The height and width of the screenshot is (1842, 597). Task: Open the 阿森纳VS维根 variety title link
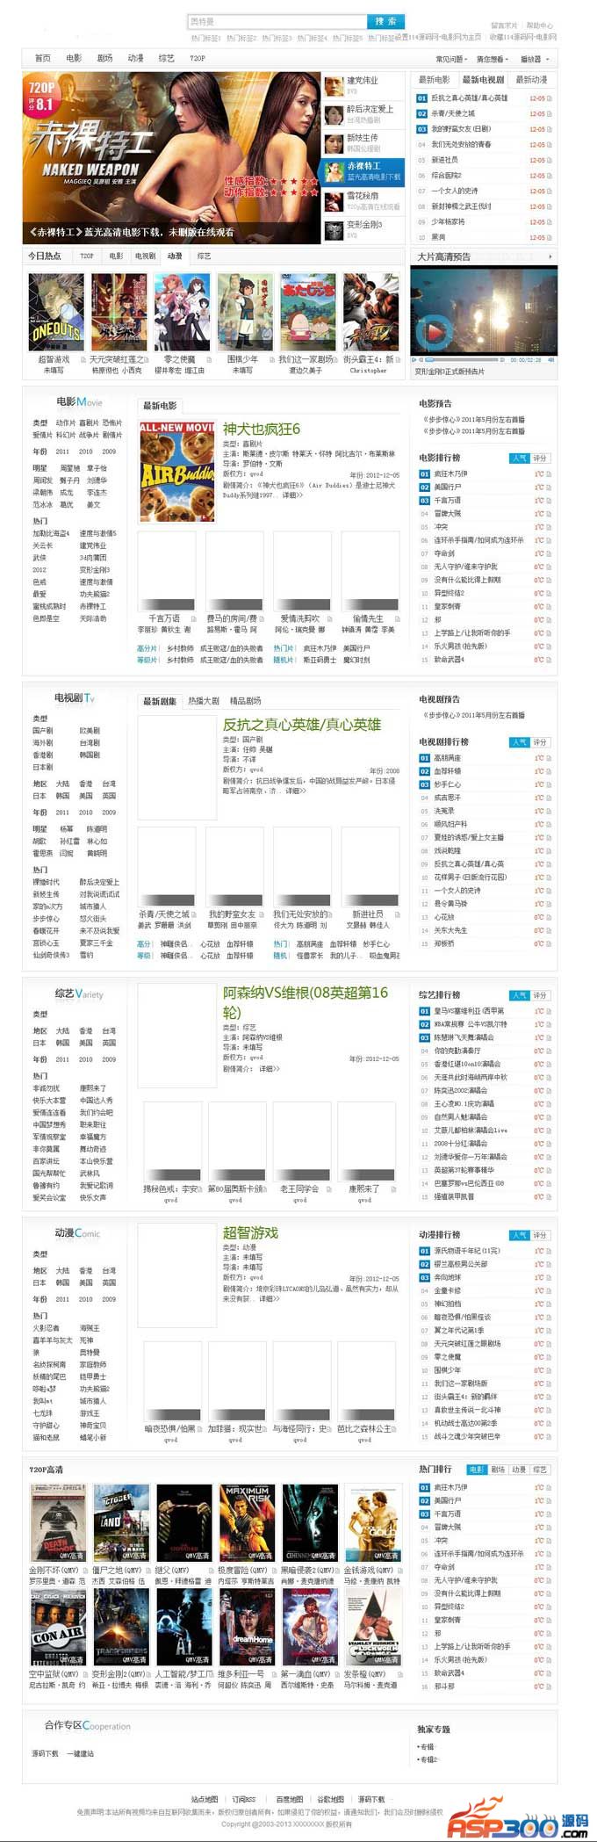(306, 1001)
